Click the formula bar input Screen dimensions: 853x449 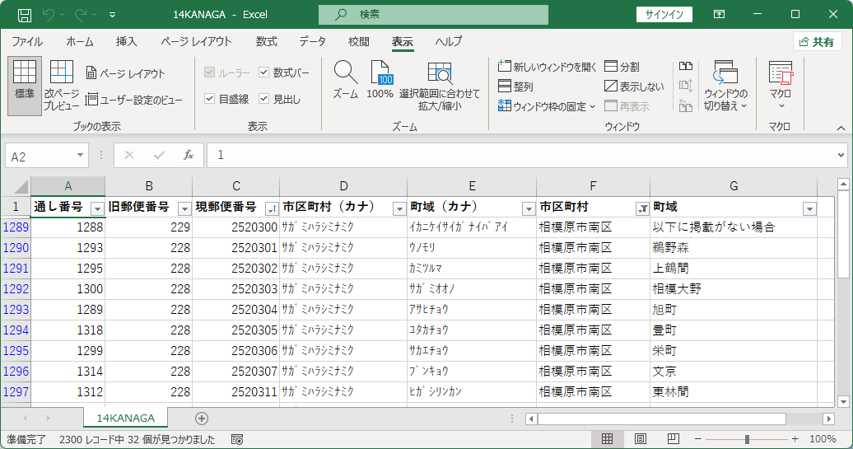coord(520,156)
